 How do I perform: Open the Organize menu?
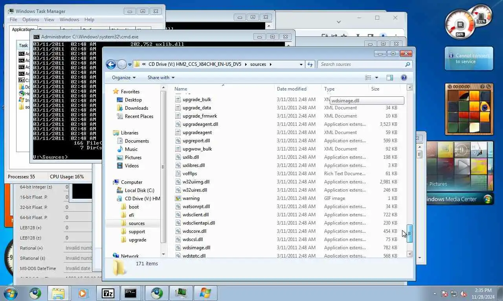[x=124, y=78]
